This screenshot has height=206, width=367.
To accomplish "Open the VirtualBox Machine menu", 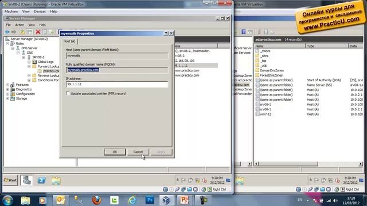I will point(11,11).
